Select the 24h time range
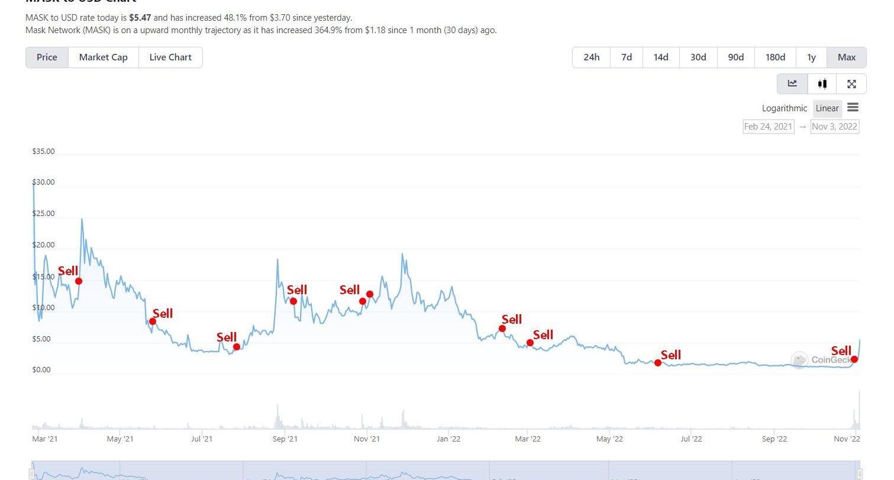 [x=591, y=57]
